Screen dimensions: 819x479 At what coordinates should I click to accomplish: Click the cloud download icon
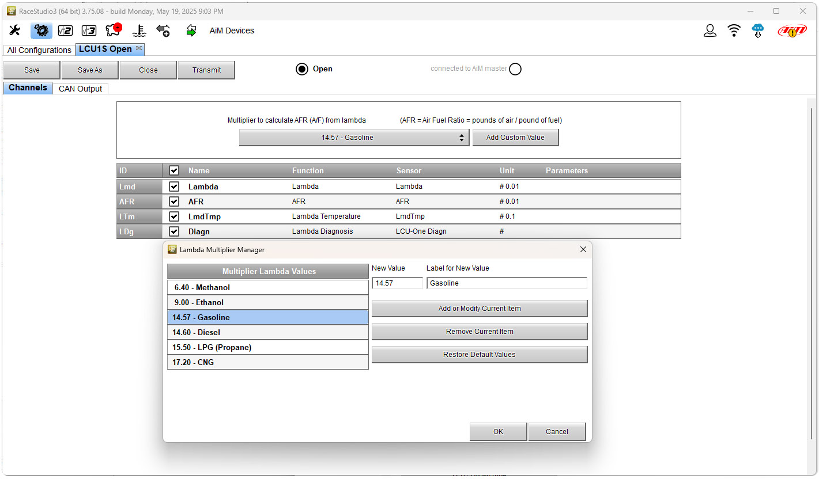[x=758, y=31]
